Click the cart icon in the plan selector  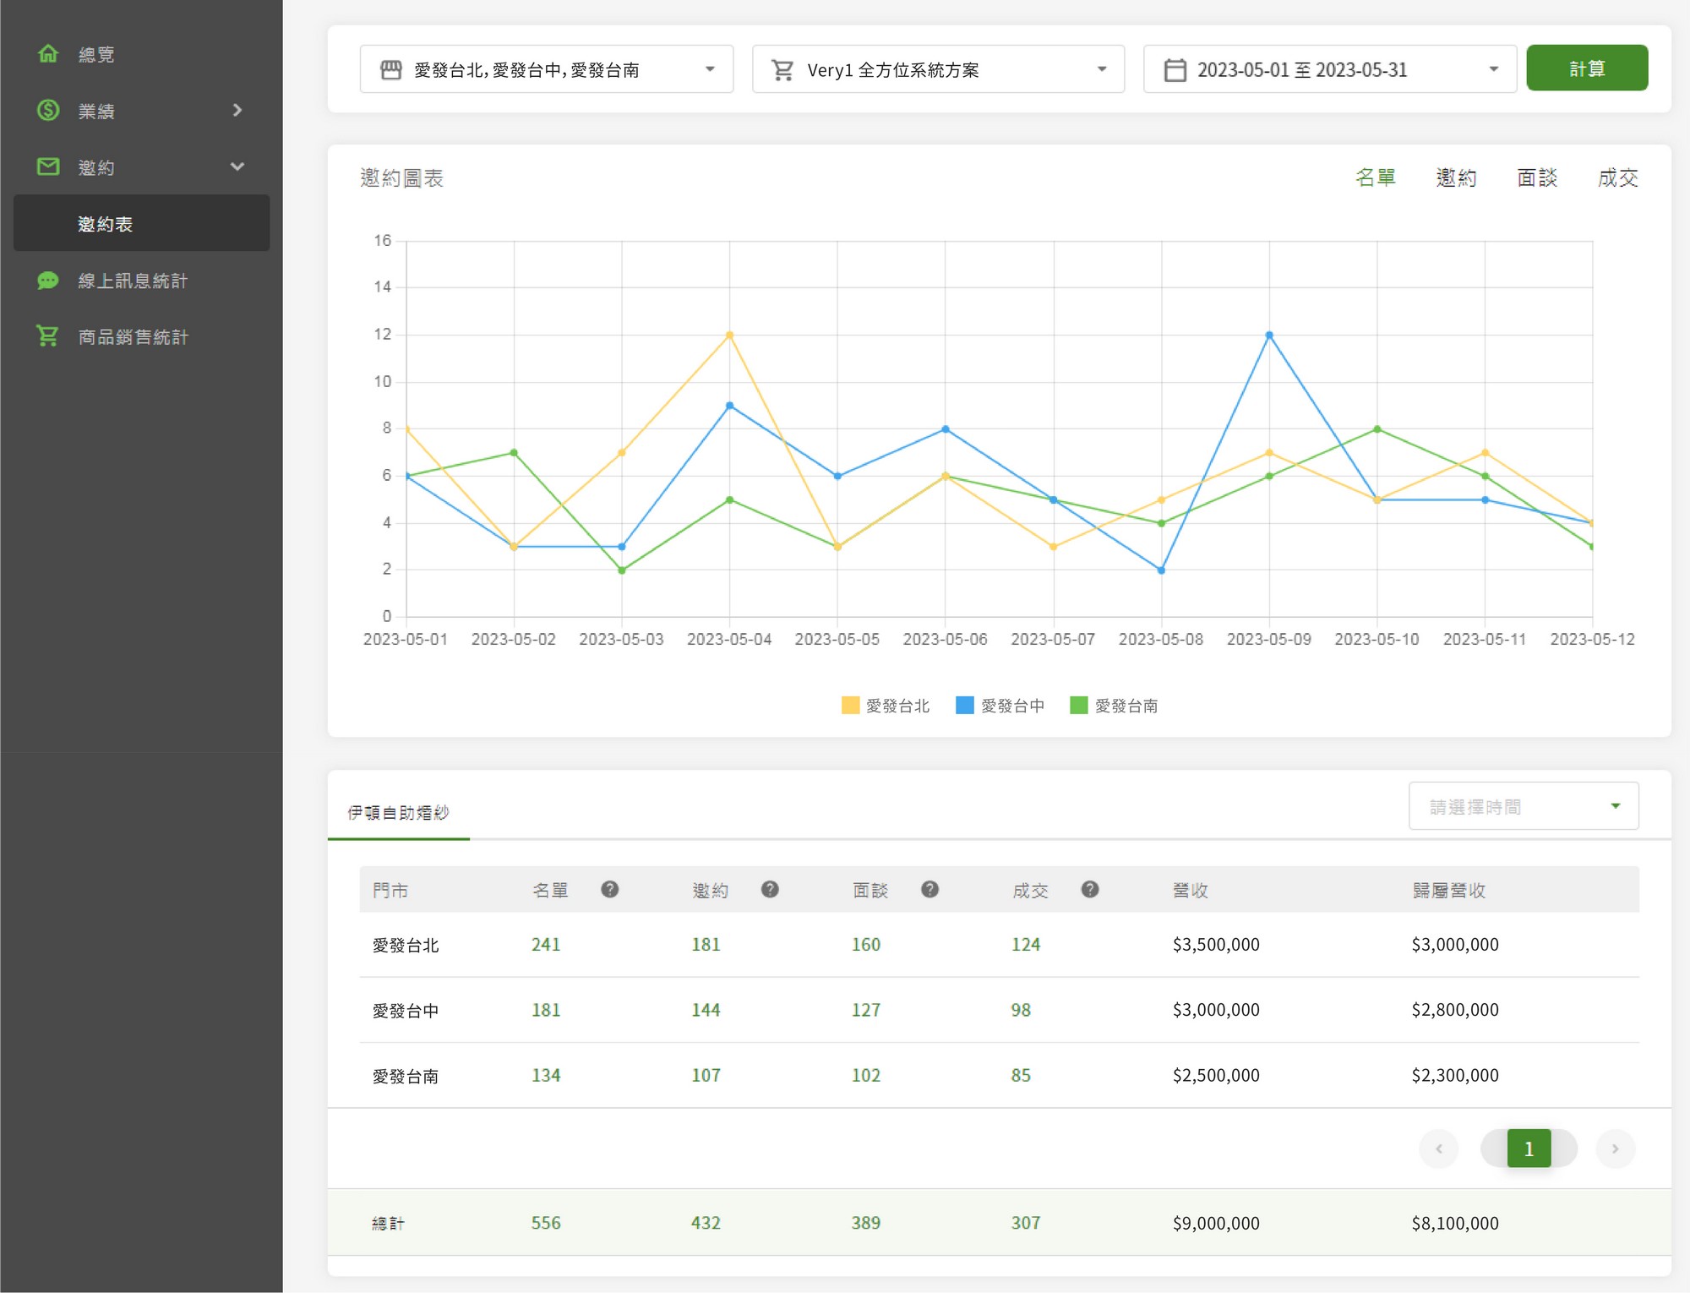click(x=783, y=69)
